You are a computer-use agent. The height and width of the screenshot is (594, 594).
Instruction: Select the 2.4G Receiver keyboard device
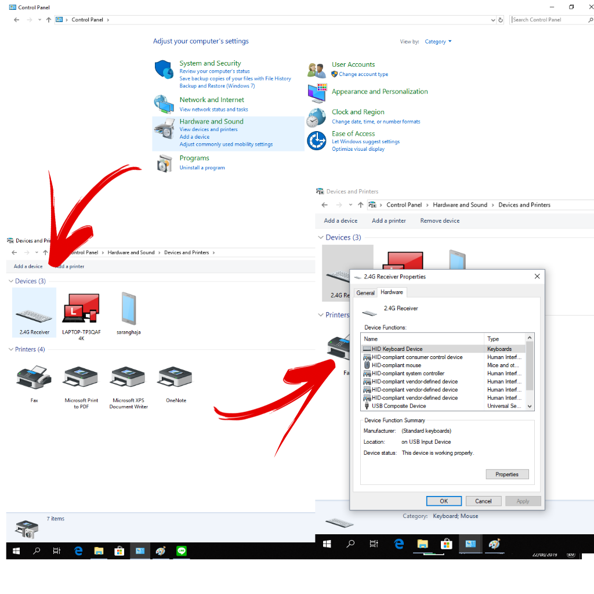point(34,313)
